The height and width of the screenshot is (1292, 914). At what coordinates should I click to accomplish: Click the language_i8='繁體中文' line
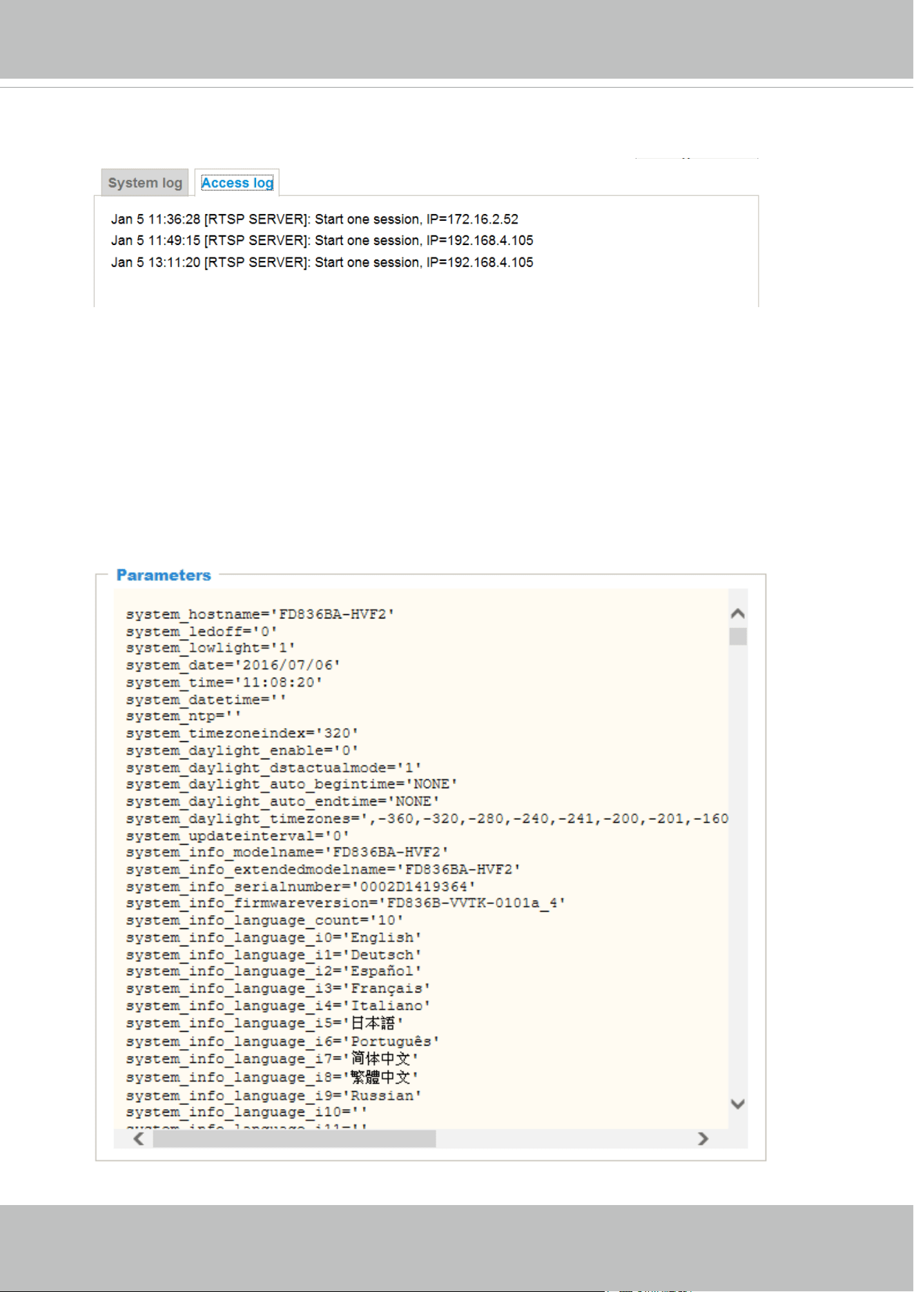(x=273, y=1078)
